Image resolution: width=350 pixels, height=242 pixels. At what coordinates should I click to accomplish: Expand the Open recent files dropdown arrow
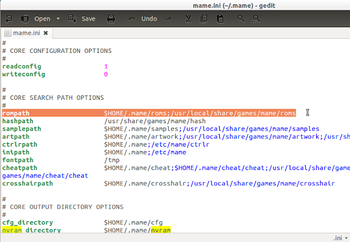coord(58,19)
